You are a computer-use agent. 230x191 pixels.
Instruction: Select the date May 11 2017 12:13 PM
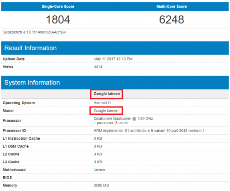(x=113, y=59)
